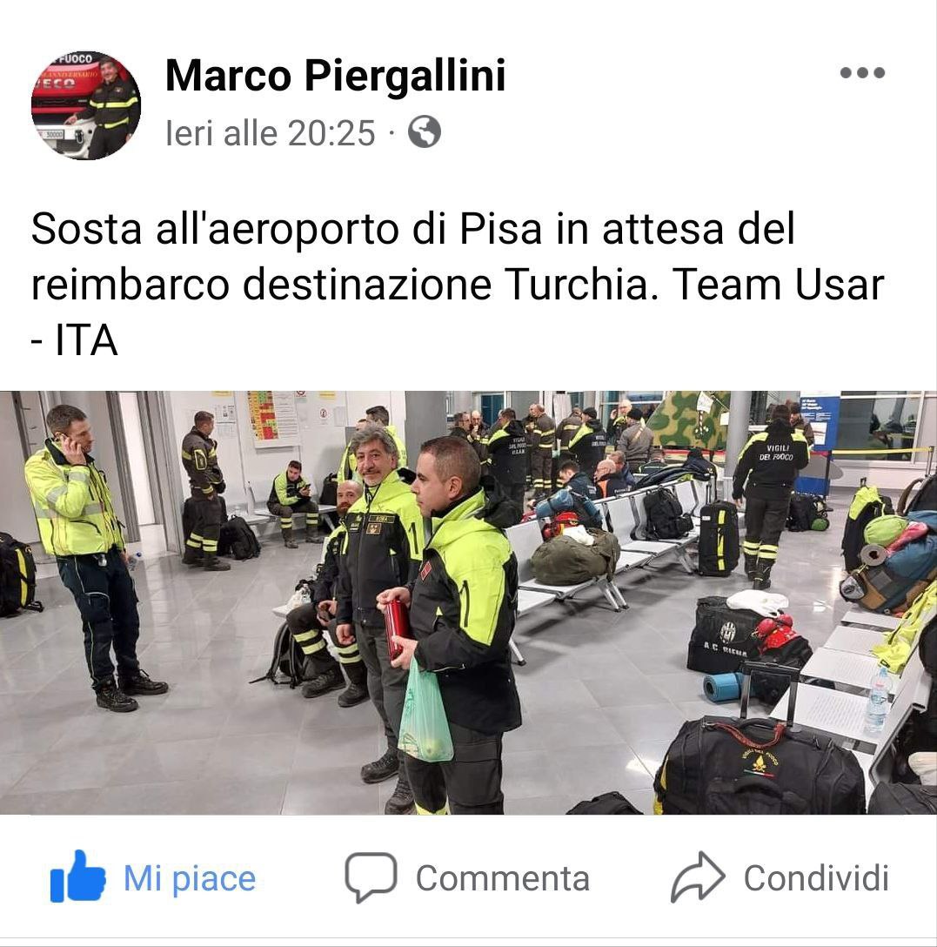The width and height of the screenshot is (937, 947).
Task: Click the man on phone in photo
Action: [89, 556]
